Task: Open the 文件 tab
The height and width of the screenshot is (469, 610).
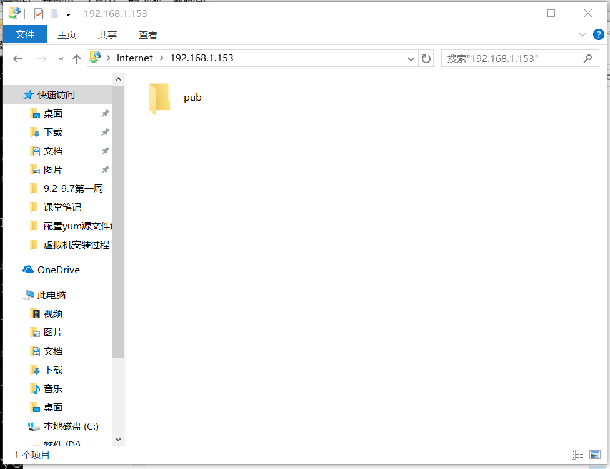Action: [25, 34]
